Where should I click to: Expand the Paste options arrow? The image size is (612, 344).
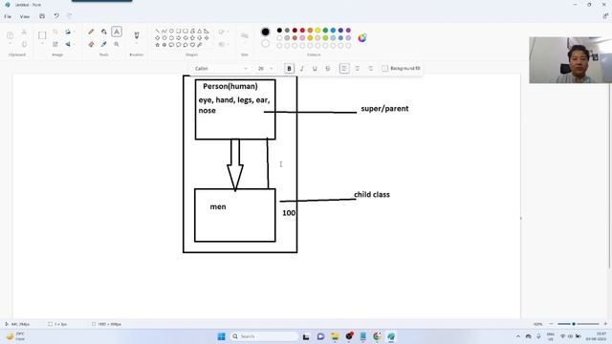[x=11, y=43]
